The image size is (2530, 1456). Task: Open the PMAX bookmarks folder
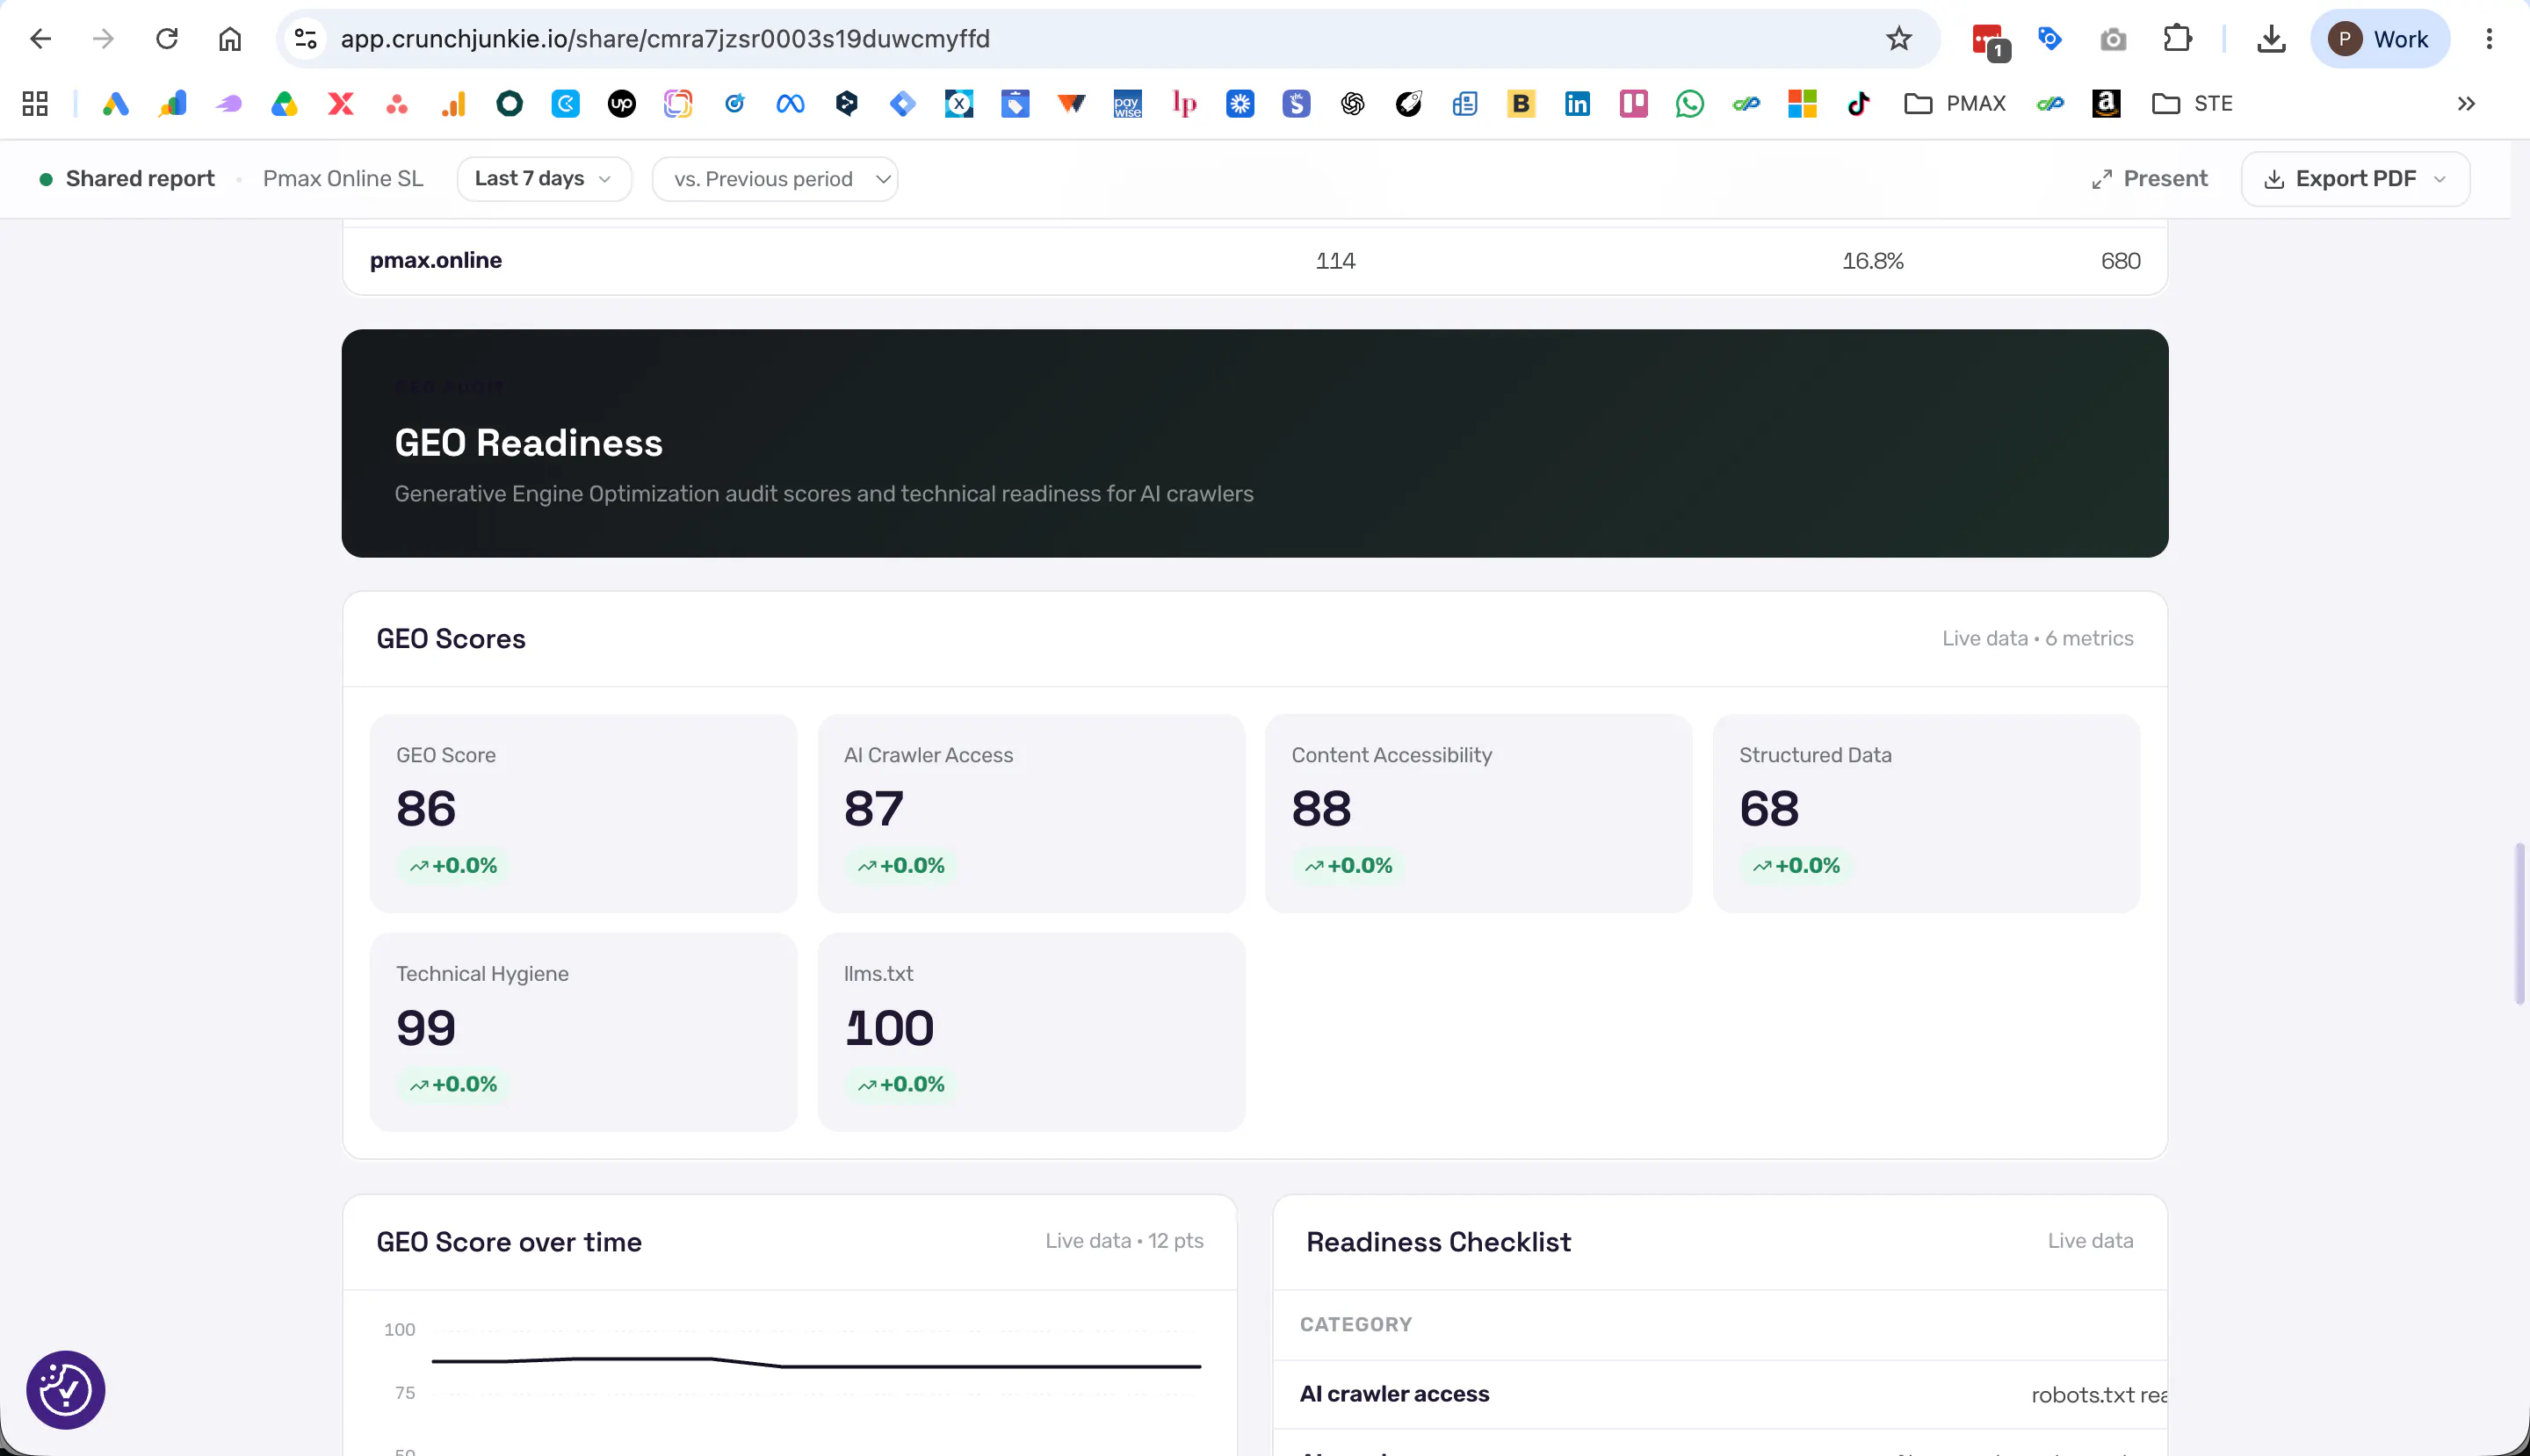point(1955,103)
